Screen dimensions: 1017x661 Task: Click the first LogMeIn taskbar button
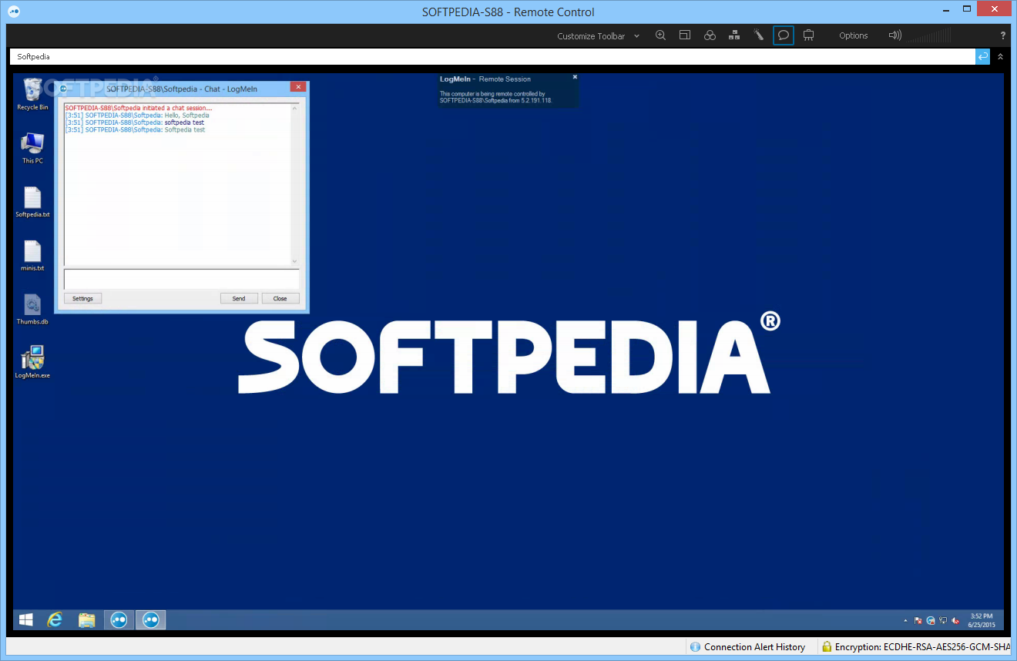coord(119,619)
